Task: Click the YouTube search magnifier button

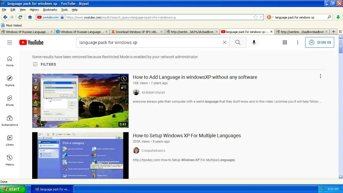Action: pyautogui.click(x=238, y=42)
